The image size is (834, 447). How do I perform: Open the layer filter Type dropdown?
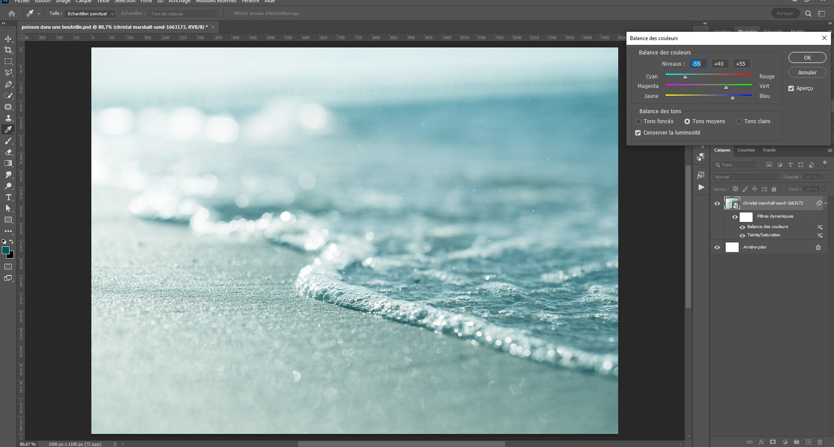click(735, 165)
